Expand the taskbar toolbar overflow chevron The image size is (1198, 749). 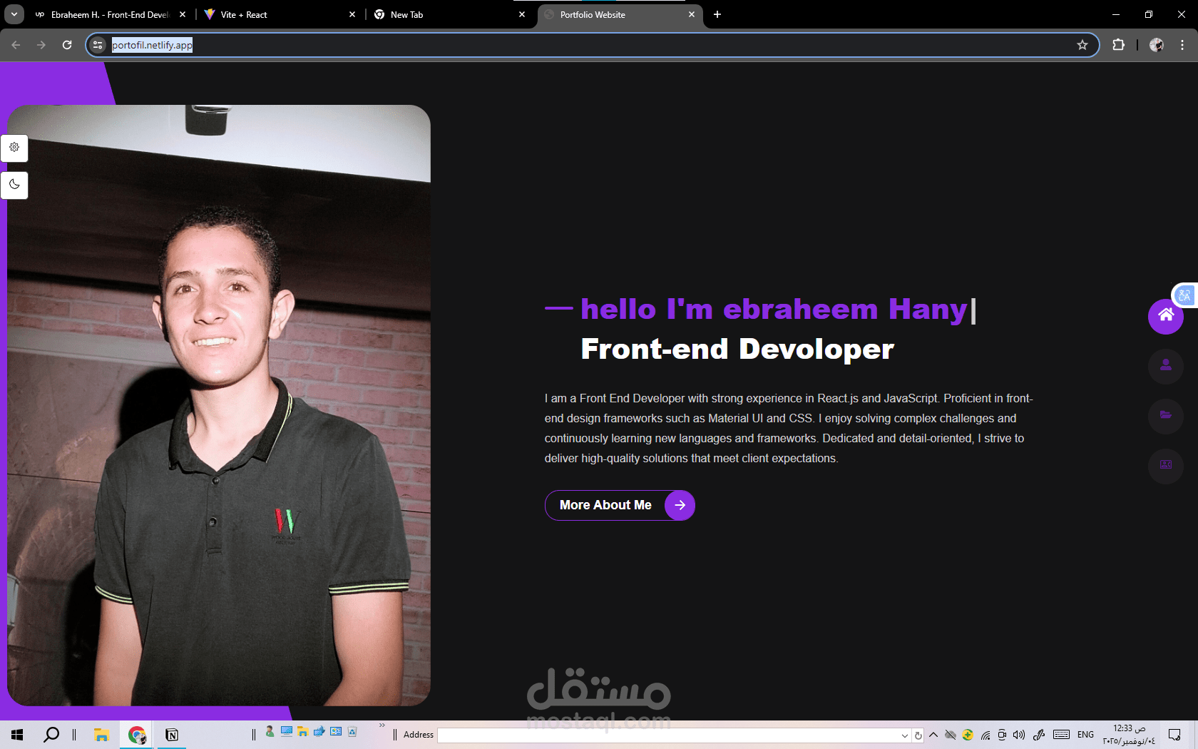[x=382, y=726]
